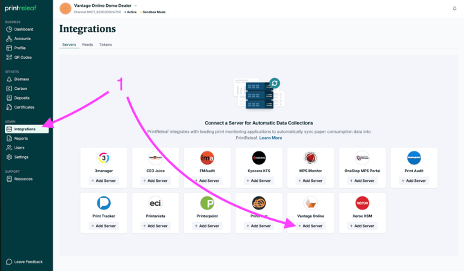Open Resources under Support
The height and width of the screenshot is (271, 464).
[24, 179]
